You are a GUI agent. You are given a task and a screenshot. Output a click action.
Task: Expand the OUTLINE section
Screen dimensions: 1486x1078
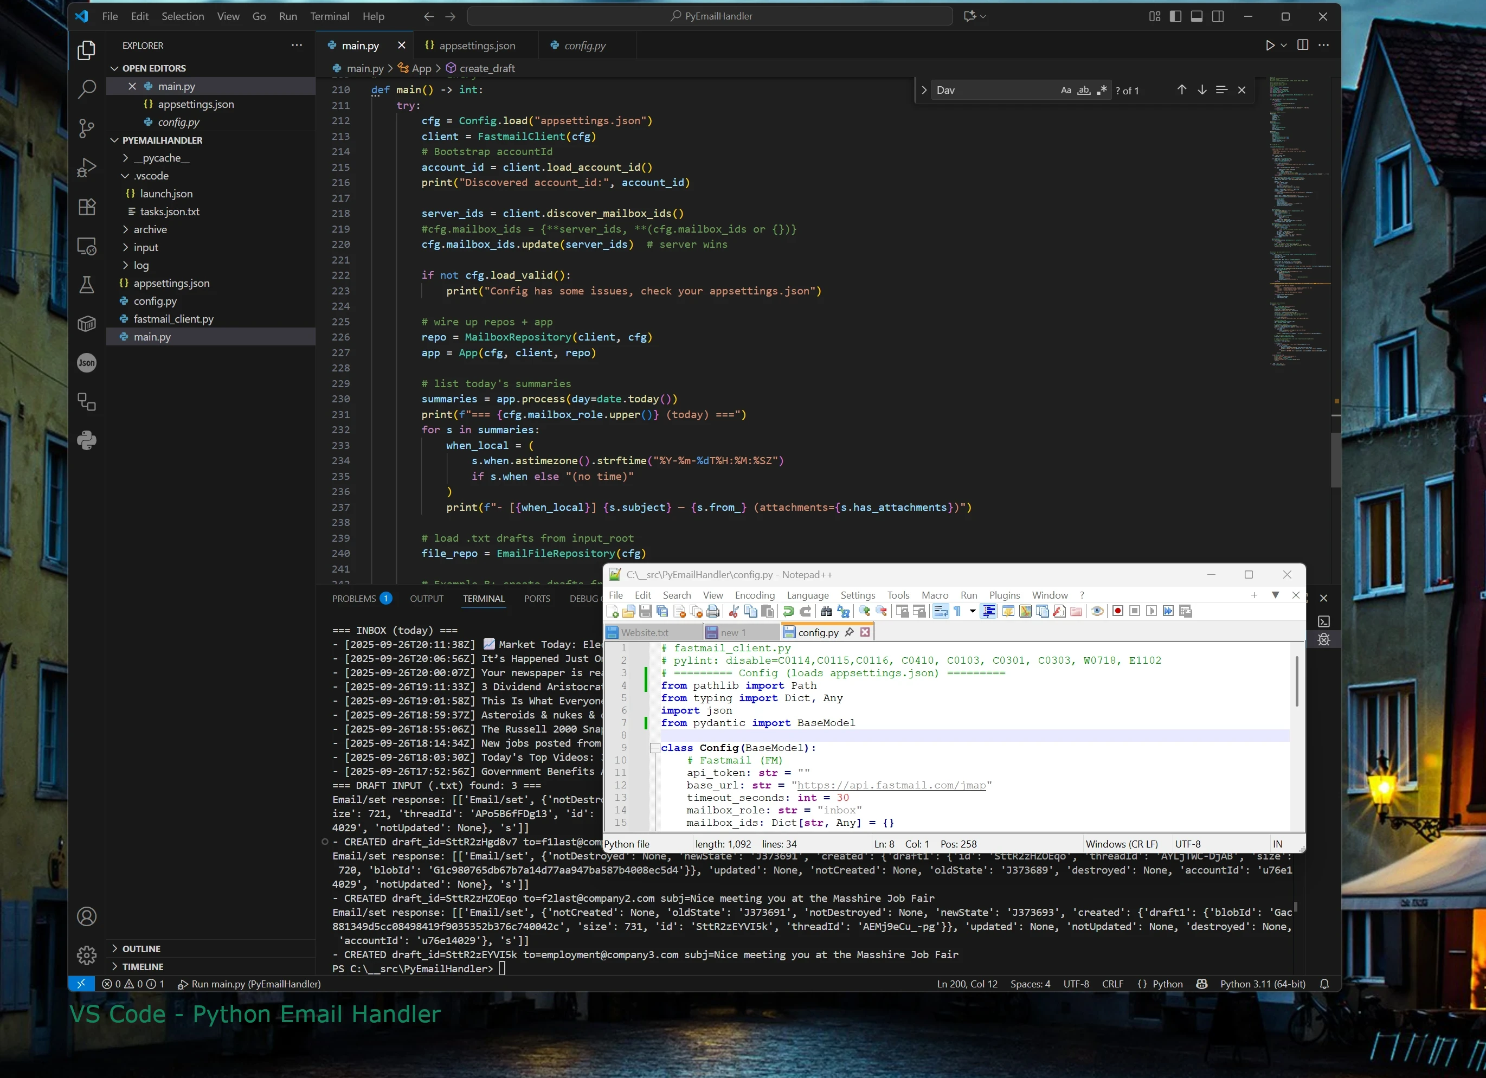(141, 948)
